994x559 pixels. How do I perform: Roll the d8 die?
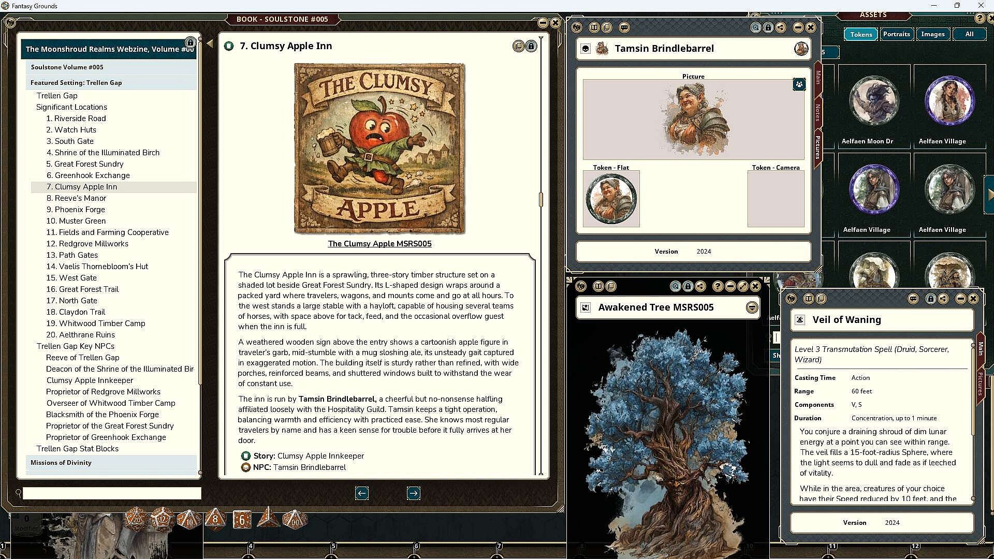tap(215, 519)
